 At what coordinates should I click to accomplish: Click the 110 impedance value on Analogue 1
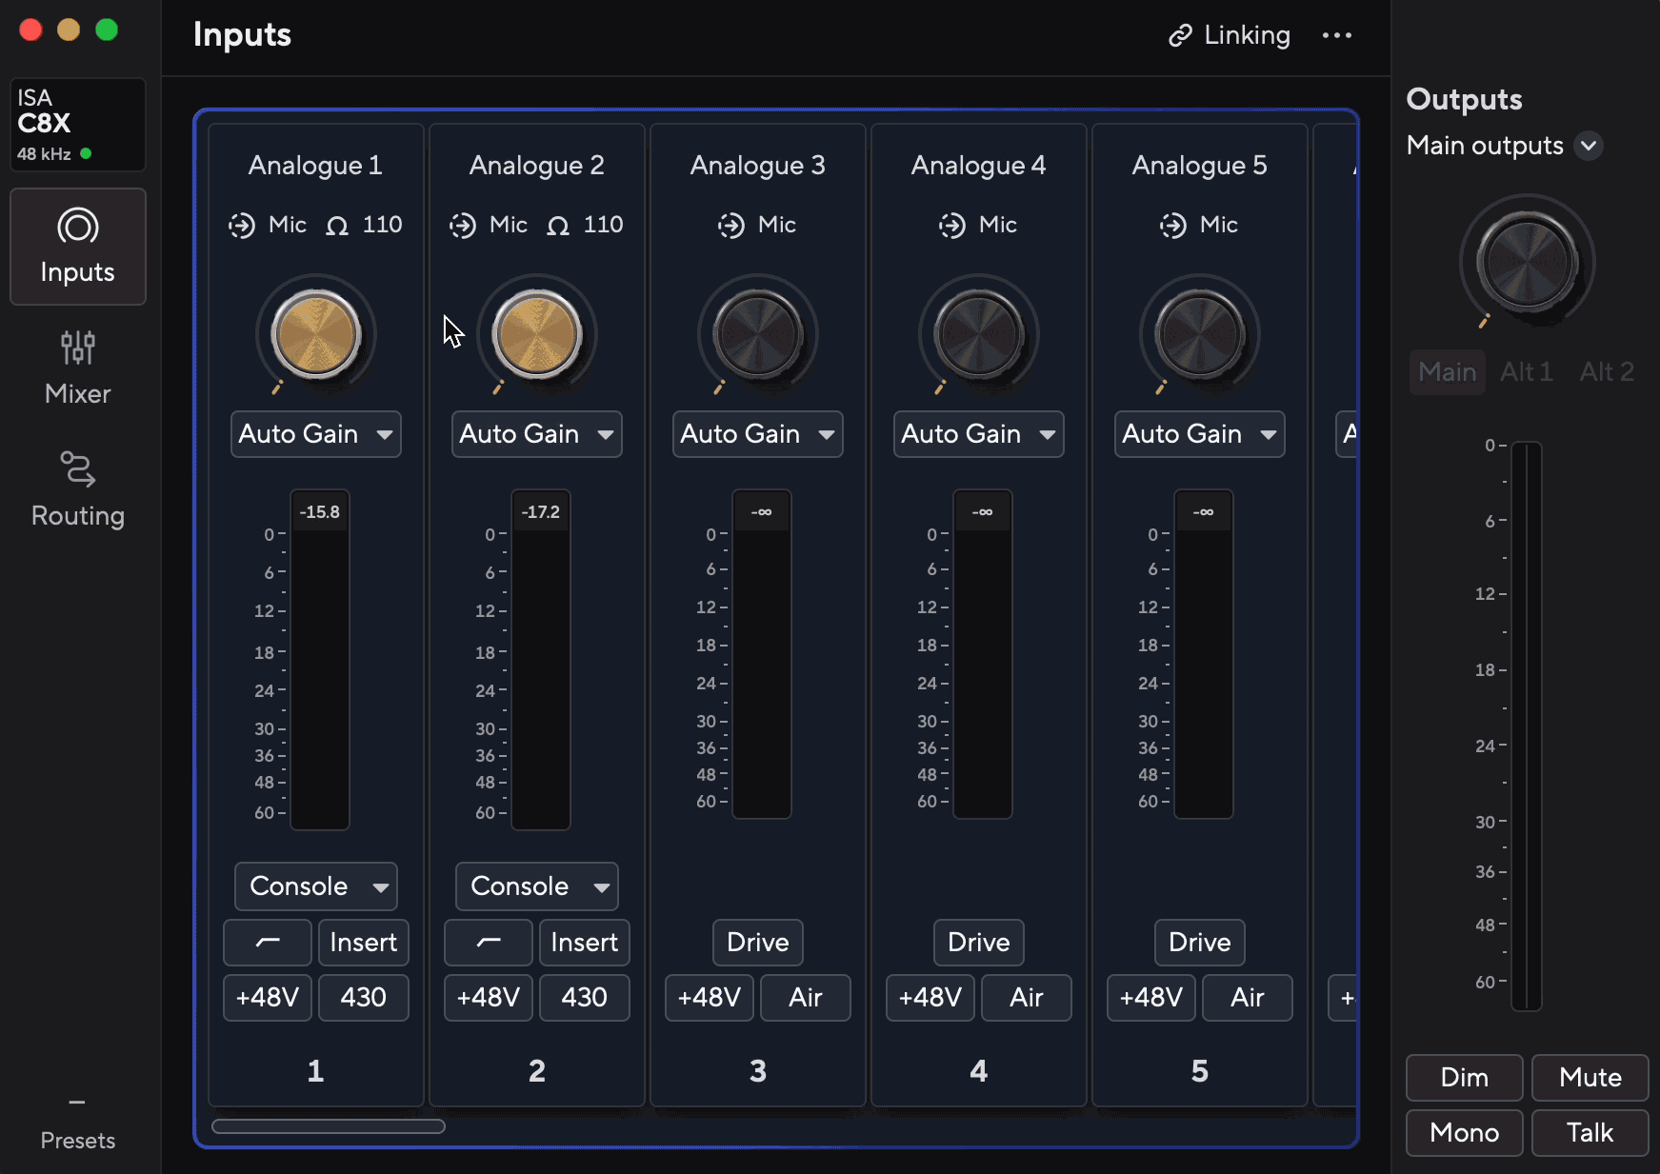tap(383, 225)
